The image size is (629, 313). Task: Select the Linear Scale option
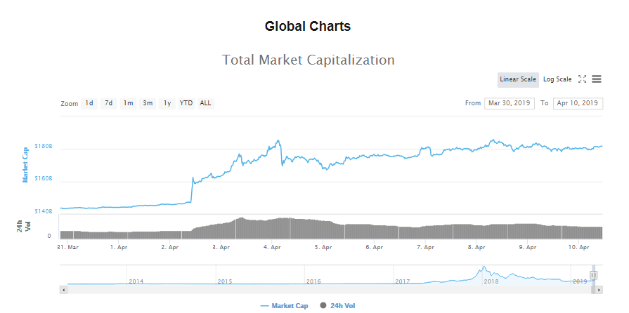tap(518, 79)
